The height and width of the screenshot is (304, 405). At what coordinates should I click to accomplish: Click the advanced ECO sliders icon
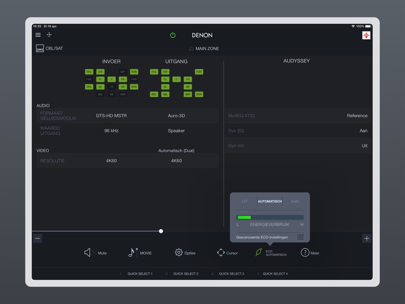[300, 237]
